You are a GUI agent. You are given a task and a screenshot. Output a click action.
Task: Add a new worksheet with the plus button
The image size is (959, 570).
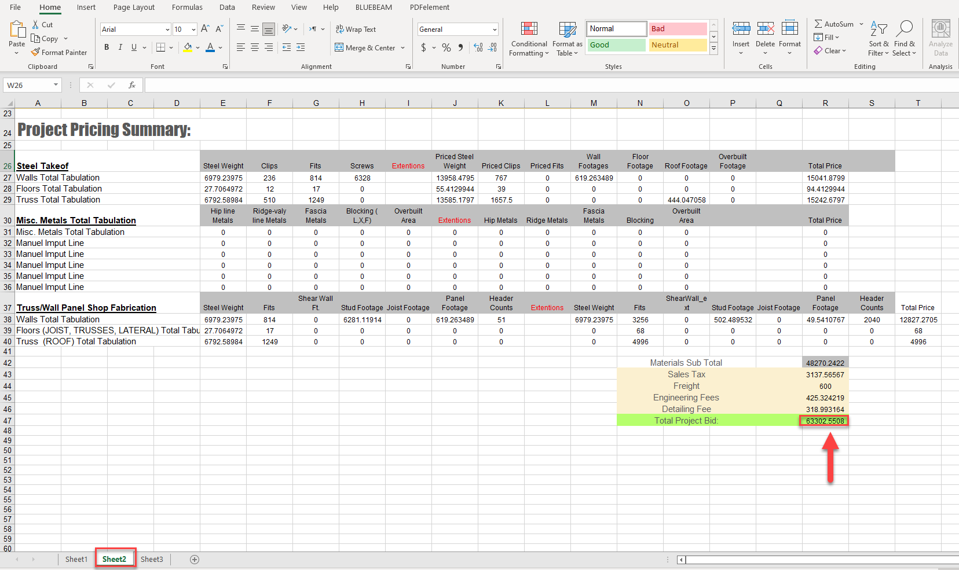pyautogui.click(x=195, y=559)
